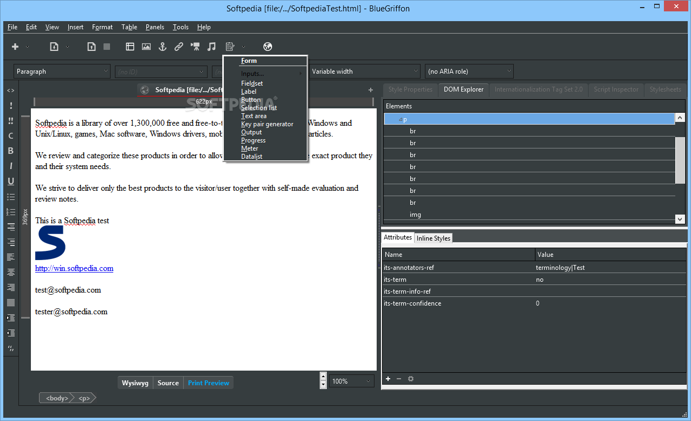Click the win.softpedia.com hyperlink
The height and width of the screenshot is (421, 691).
pyautogui.click(x=74, y=268)
